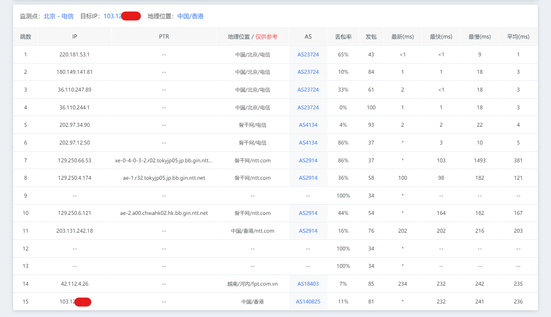This screenshot has height=317, width=551.
Task: Click PTR xe-0-4-0-3-2.r02.tokyjp05 entry
Action: point(164,161)
